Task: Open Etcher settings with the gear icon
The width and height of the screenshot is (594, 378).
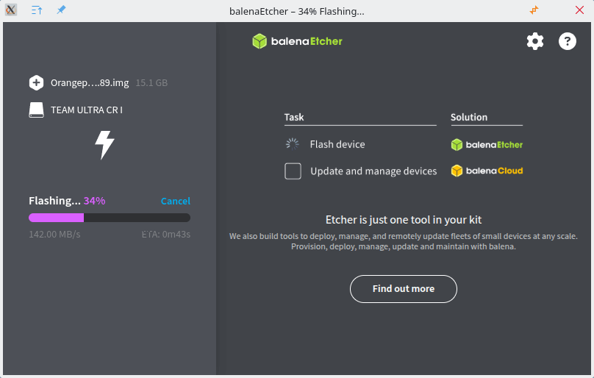Action: point(535,41)
